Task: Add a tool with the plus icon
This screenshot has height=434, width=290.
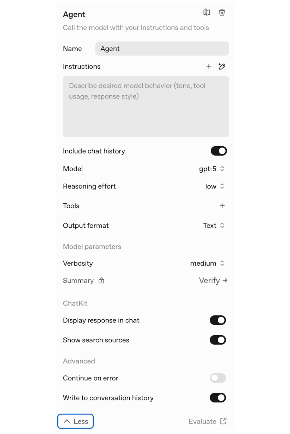Action: [222, 206]
